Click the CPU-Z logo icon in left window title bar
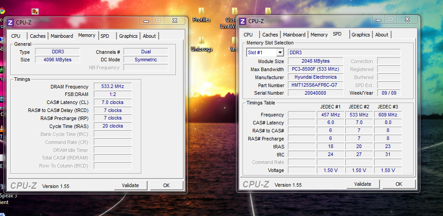 10,23
